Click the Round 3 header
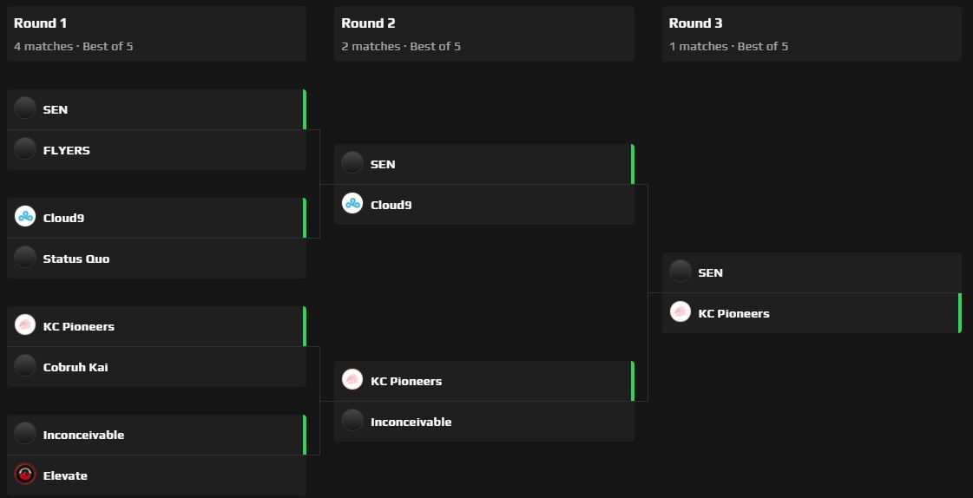Image resolution: width=973 pixels, height=498 pixels. tap(695, 23)
